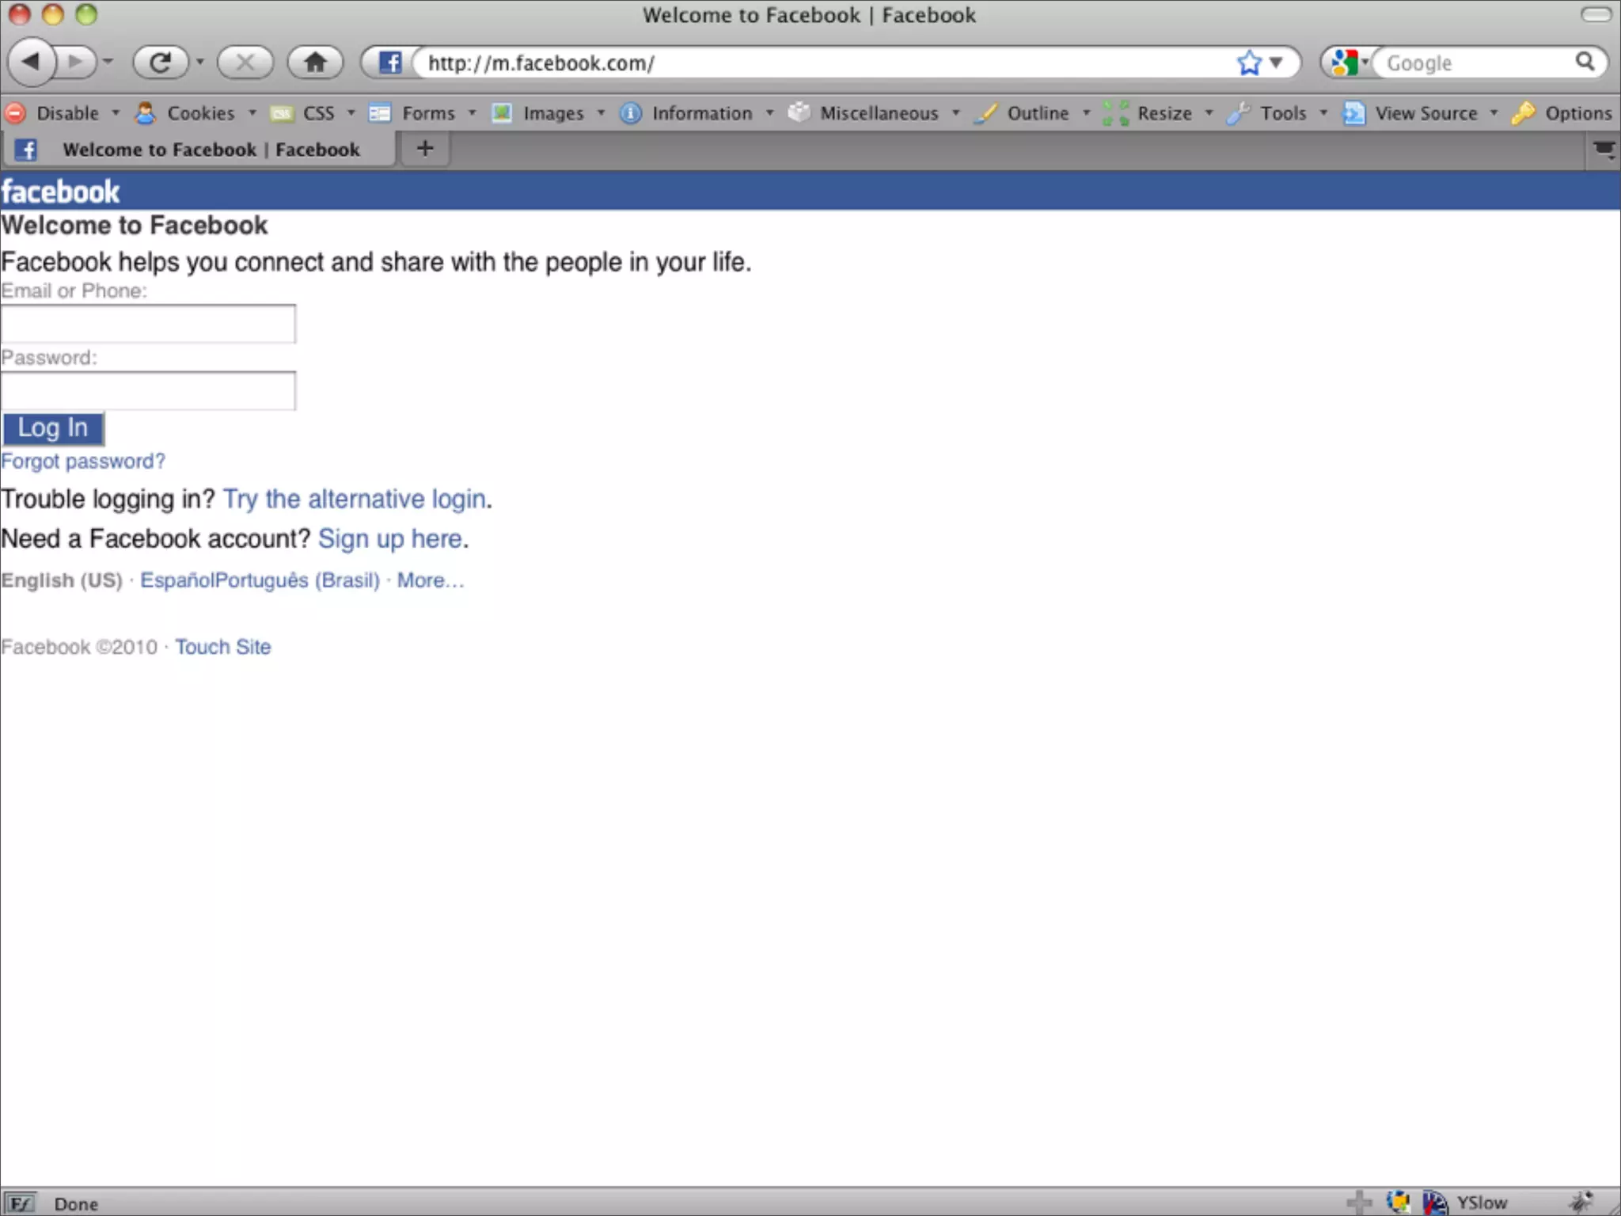The height and width of the screenshot is (1216, 1621).
Task: Click the Facebook favicon in address bar
Action: [389, 63]
